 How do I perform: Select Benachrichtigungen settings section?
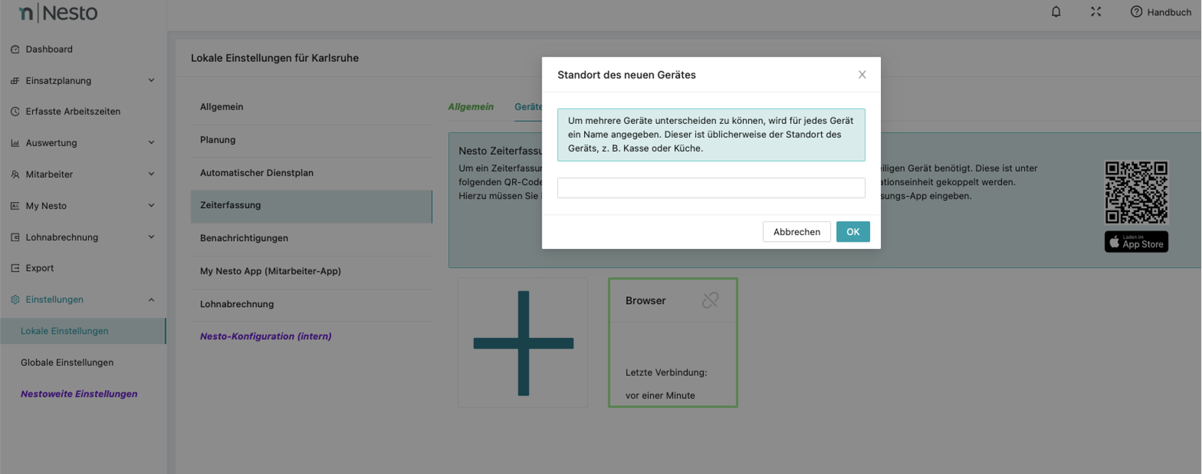click(x=244, y=238)
